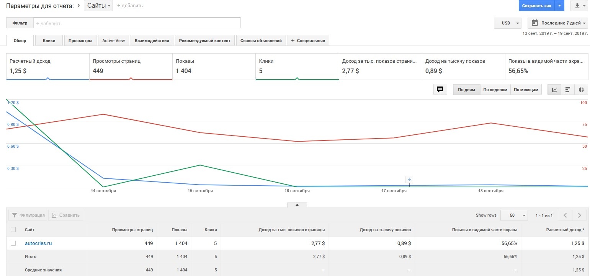Collapse chart with the black triangle handle
The height and width of the screenshot is (276, 590).
point(297,205)
